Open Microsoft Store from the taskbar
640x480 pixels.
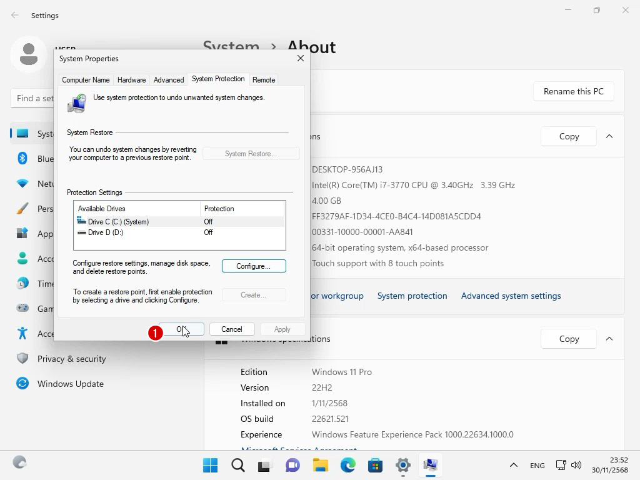point(376,465)
